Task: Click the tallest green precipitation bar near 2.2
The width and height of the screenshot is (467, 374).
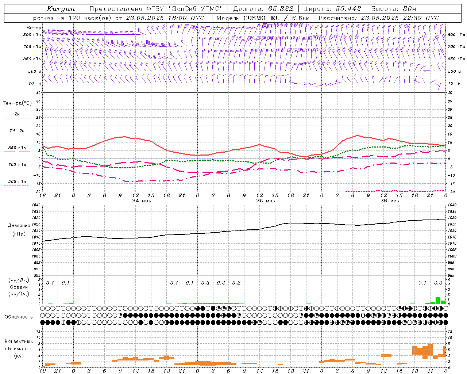Action: coord(438,301)
